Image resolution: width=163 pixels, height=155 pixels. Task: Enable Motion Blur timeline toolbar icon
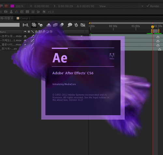(62, 25)
